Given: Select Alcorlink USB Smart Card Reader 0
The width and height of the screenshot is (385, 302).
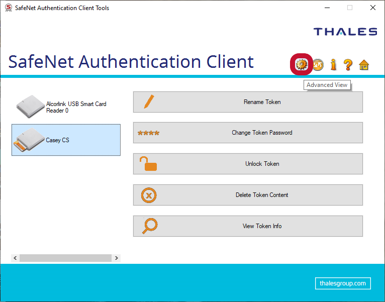Looking at the screenshot, I should 66,107.
